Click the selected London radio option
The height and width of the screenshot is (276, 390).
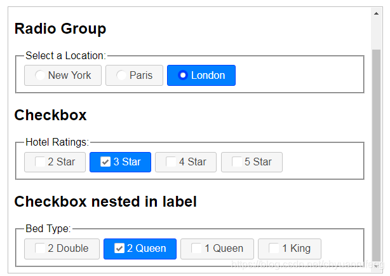[x=201, y=75]
